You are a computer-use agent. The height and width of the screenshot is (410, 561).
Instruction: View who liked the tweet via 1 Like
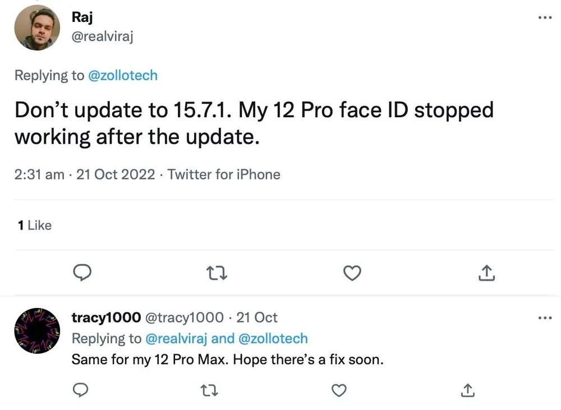[x=34, y=225]
